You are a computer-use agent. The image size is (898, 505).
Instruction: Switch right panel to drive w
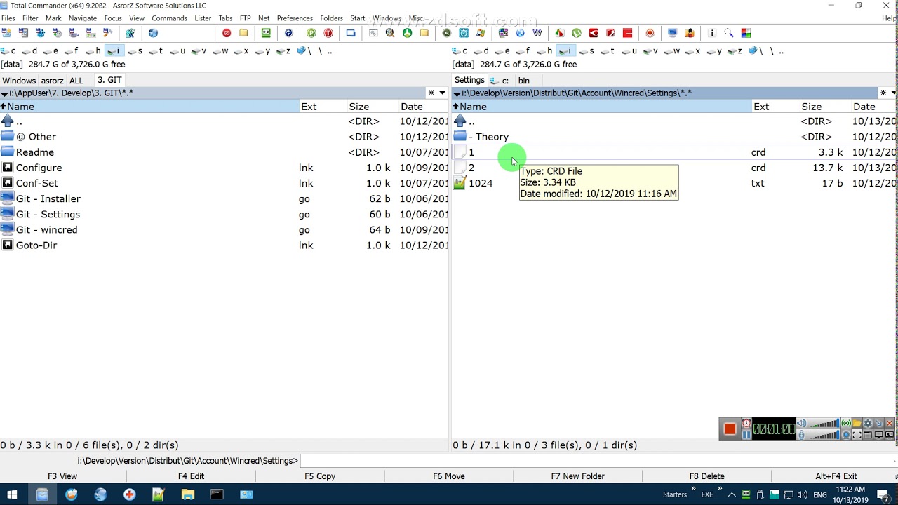(x=671, y=50)
